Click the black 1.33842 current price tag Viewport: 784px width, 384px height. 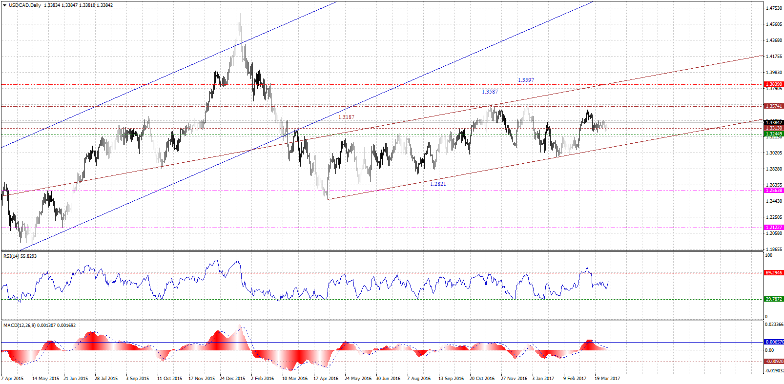(774, 122)
